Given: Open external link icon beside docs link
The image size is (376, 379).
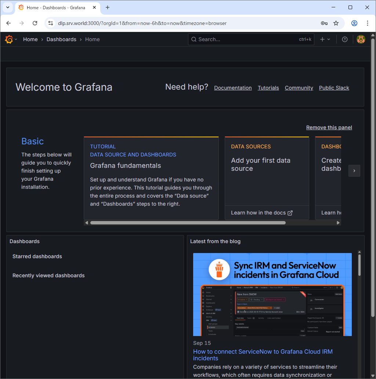Looking at the screenshot, I should (x=290, y=213).
